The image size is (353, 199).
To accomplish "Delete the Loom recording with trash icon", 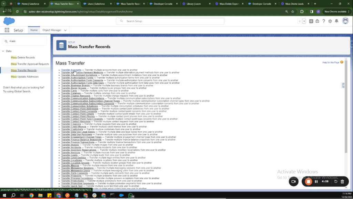I will tap(342, 182).
